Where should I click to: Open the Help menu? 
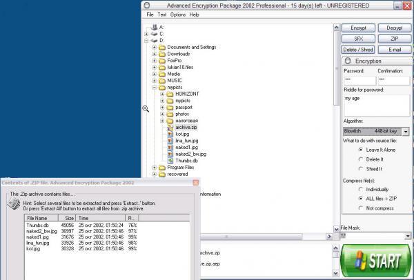(194, 14)
